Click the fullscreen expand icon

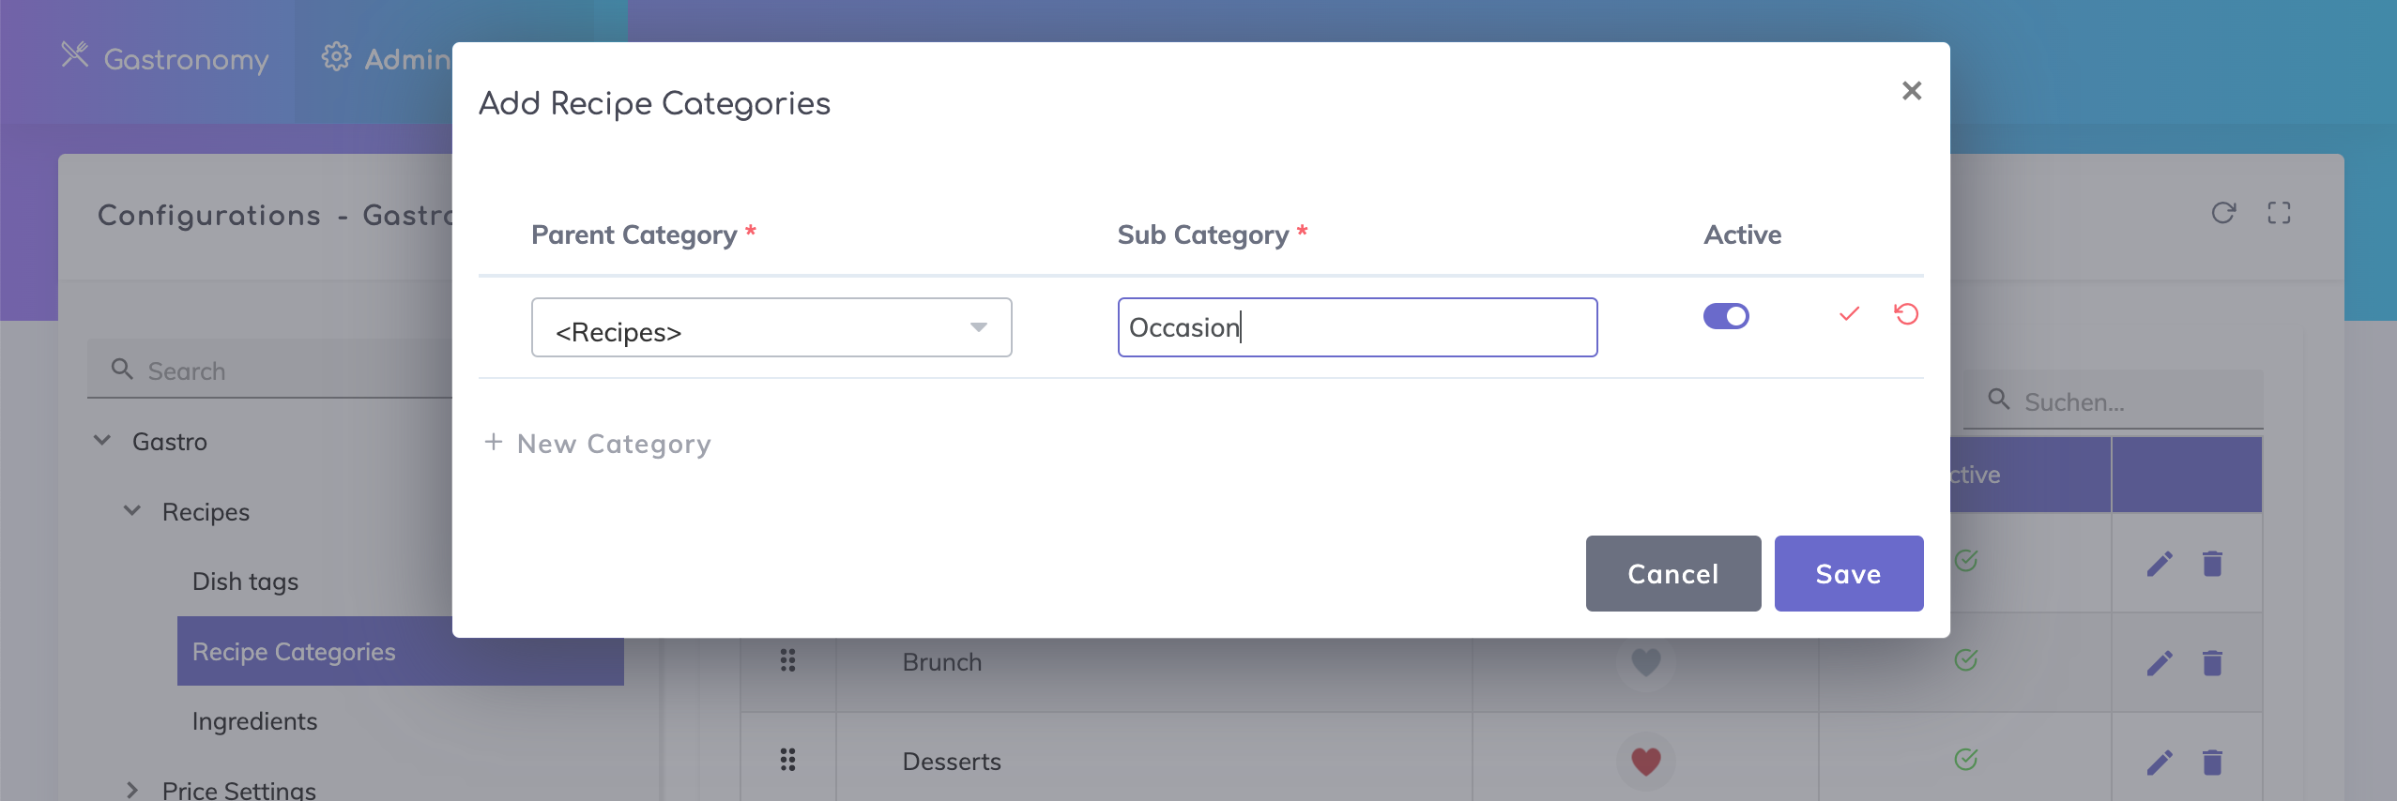[x=2279, y=213]
